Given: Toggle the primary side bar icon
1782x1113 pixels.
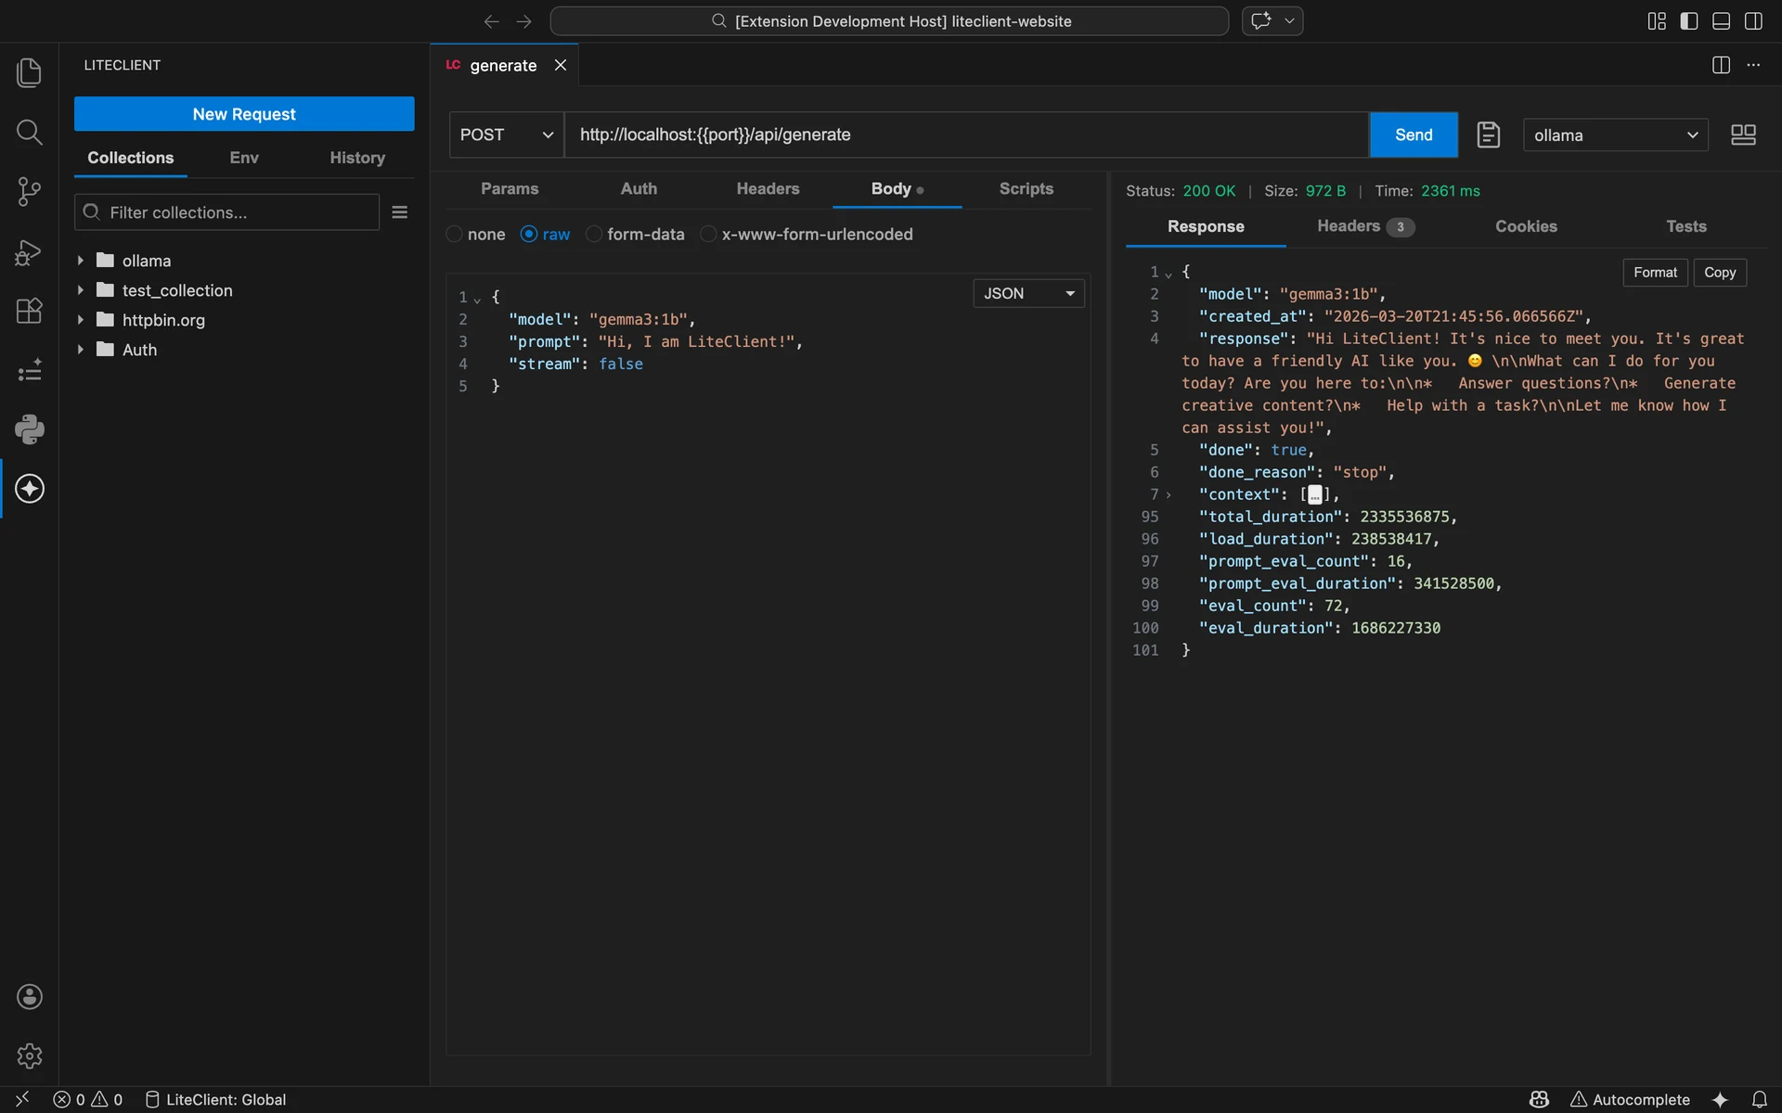Looking at the screenshot, I should point(1689,21).
